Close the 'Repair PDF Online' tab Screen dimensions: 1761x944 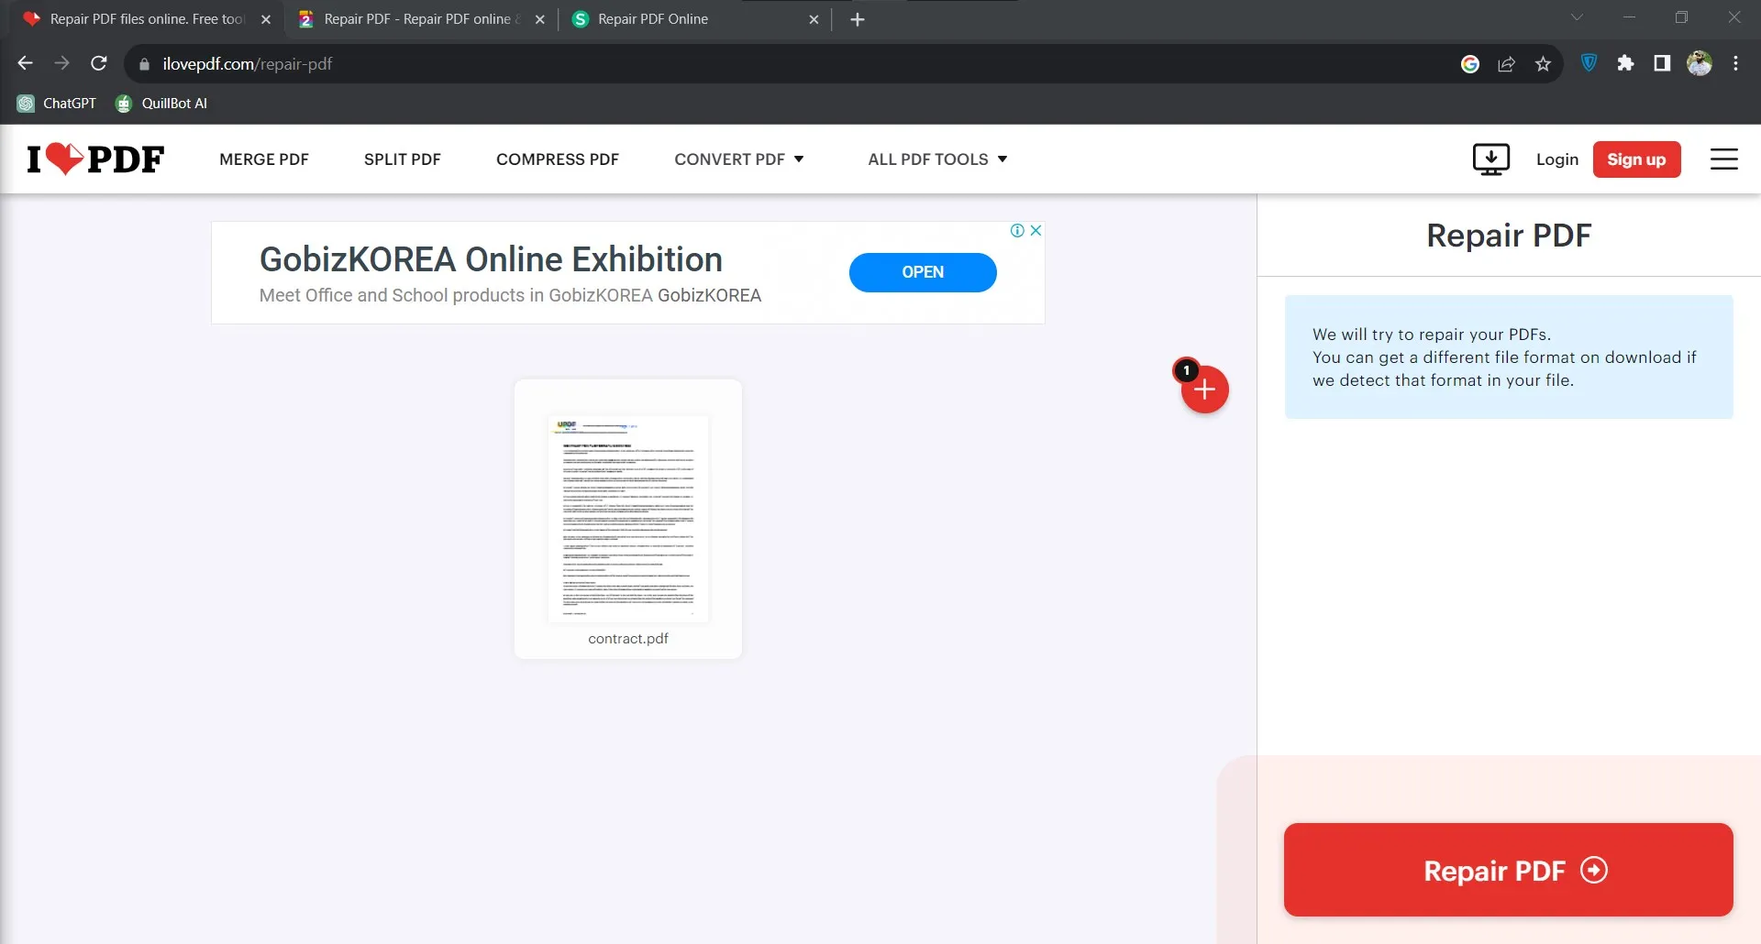814,19
